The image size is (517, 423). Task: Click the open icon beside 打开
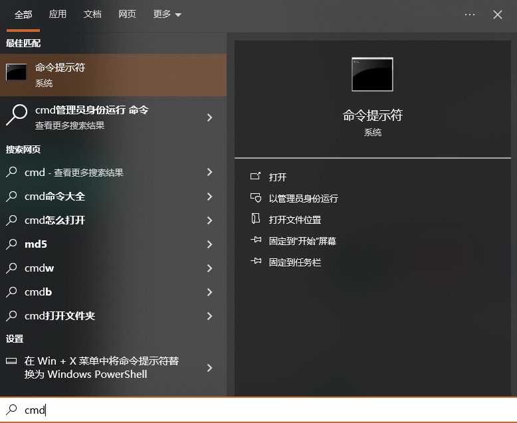pyautogui.click(x=256, y=176)
